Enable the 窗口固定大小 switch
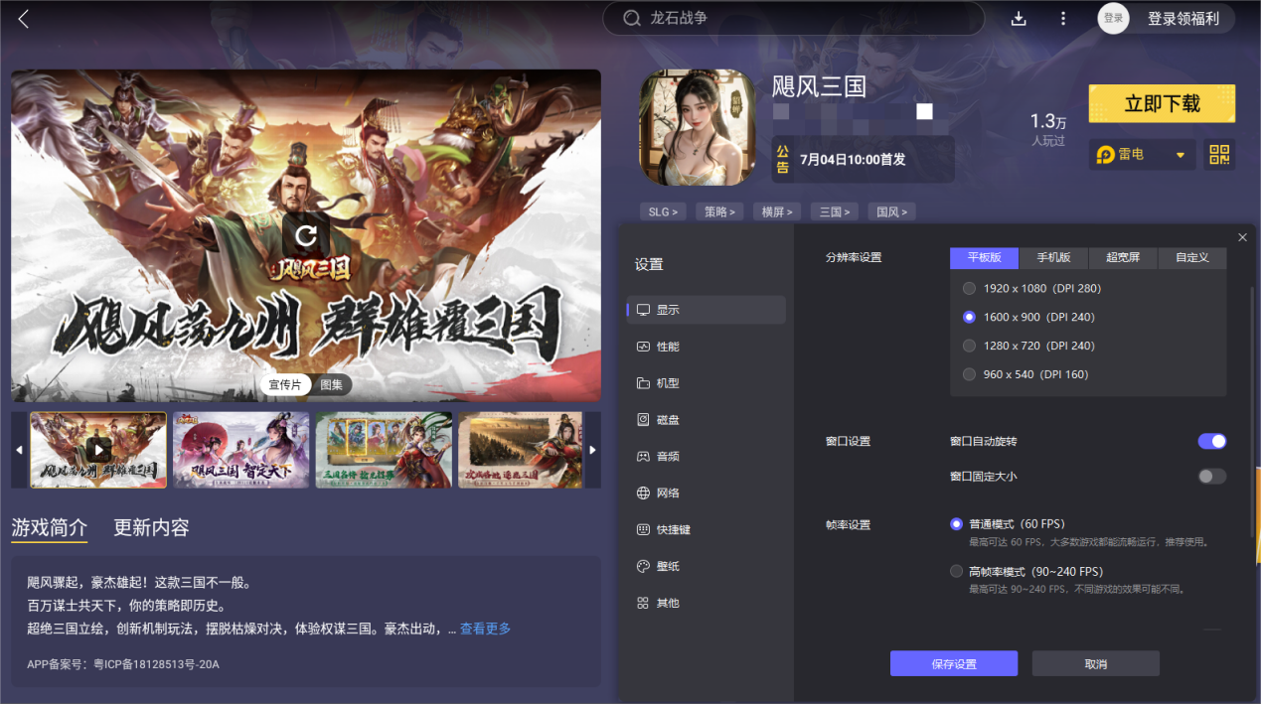Viewport: 1261px width, 704px height. 1212,477
